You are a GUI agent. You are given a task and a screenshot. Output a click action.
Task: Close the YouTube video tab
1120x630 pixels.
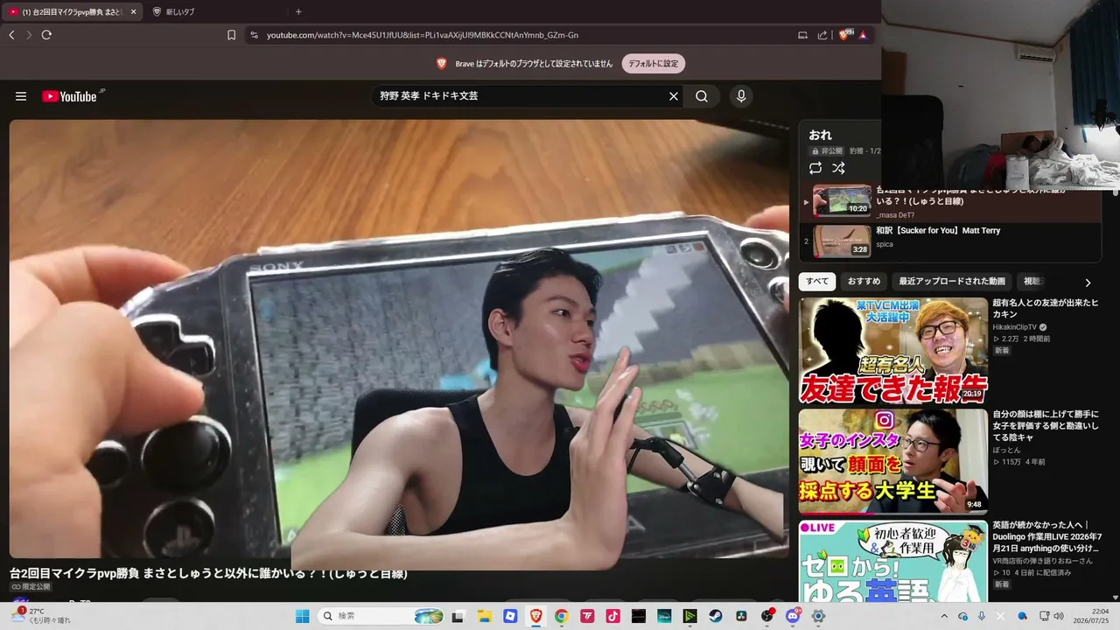pos(133,11)
